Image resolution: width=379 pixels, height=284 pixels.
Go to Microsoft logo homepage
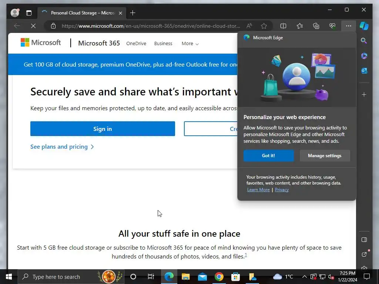tap(41, 43)
